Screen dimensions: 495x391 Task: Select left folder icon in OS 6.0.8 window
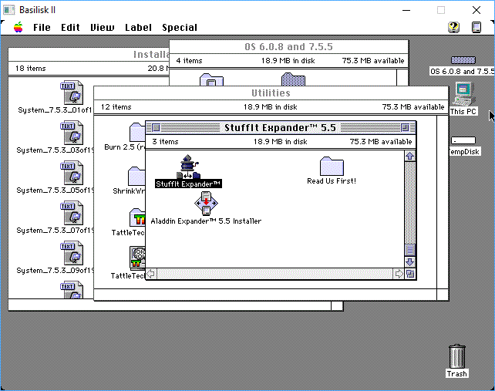[x=211, y=79]
